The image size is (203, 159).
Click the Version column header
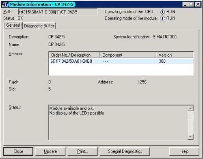[175, 55]
